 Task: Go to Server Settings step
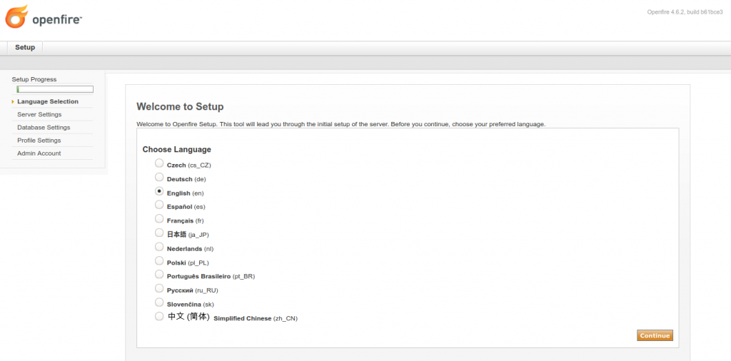point(39,114)
